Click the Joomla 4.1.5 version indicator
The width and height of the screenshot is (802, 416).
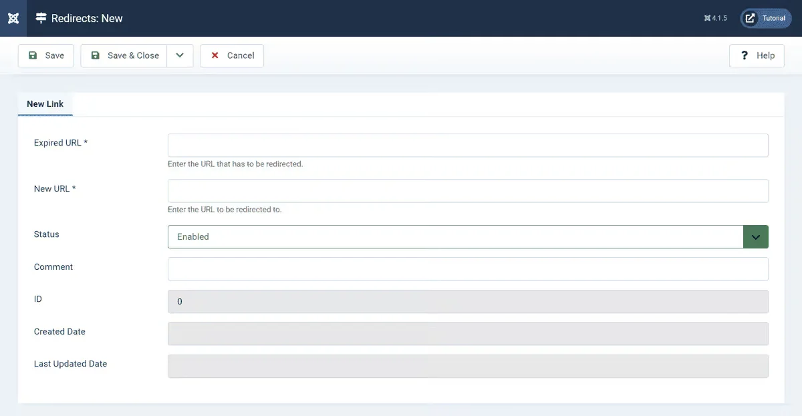[x=715, y=18]
